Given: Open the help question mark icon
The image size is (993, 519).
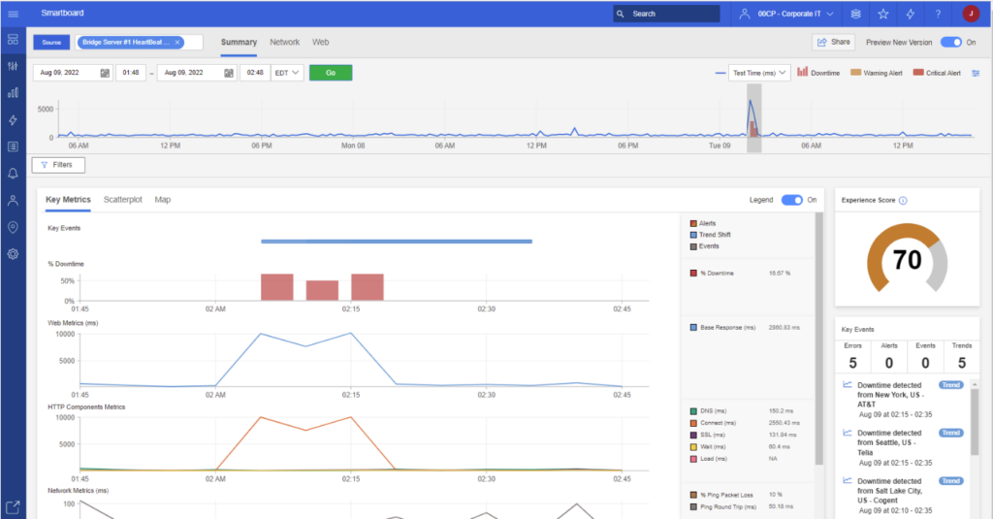Looking at the screenshot, I should (x=938, y=14).
